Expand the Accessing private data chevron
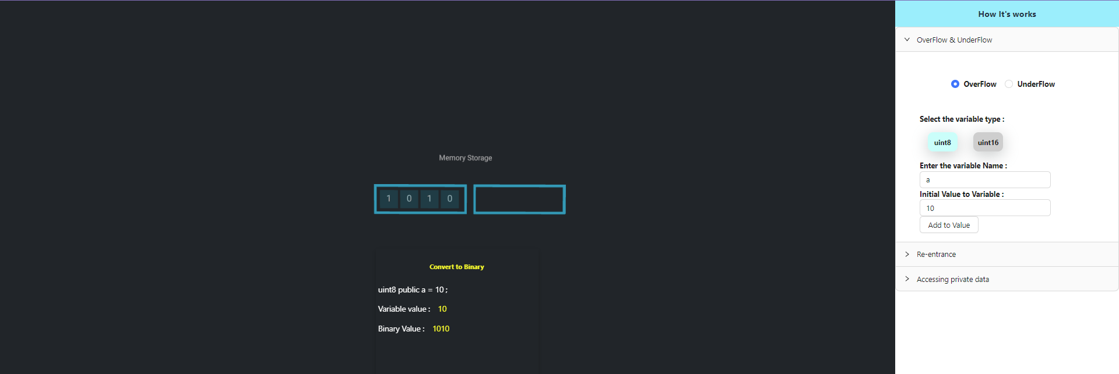Image resolution: width=1119 pixels, height=374 pixels. tap(907, 279)
